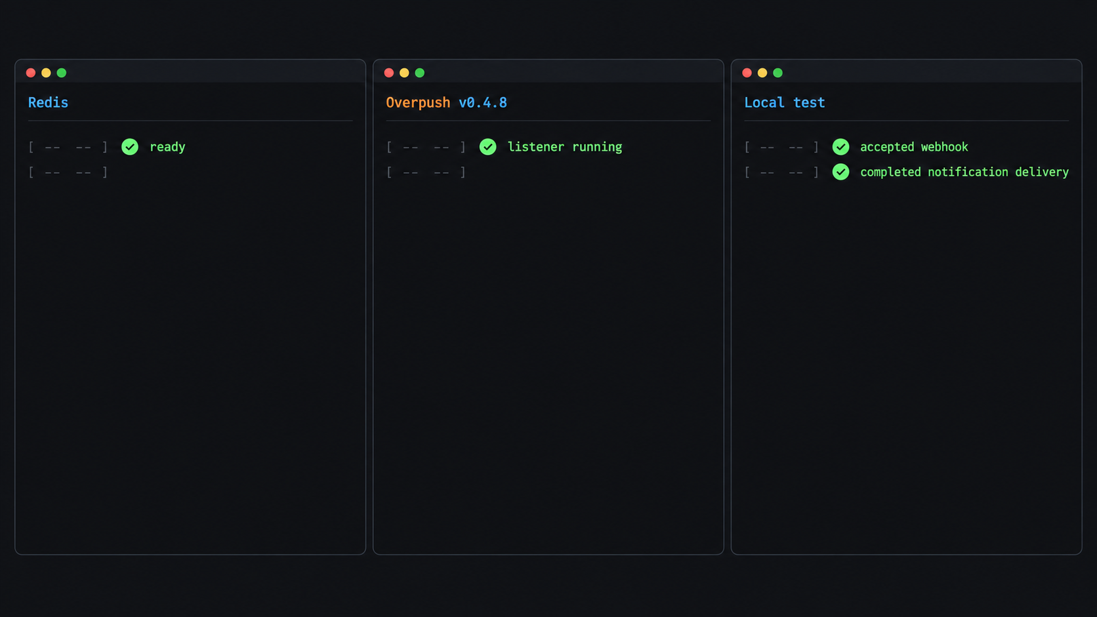This screenshot has height=617, width=1097.
Task: Click the check icon next to listener running
Action: (487, 147)
